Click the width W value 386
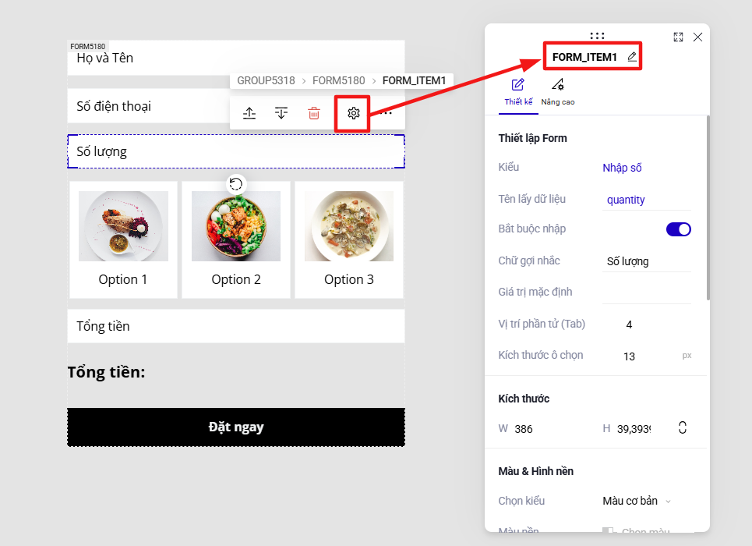 click(523, 429)
